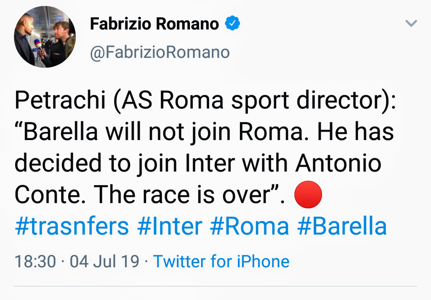Open the #Roma hashtag
The width and height of the screenshot is (431, 300).
[x=250, y=226]
